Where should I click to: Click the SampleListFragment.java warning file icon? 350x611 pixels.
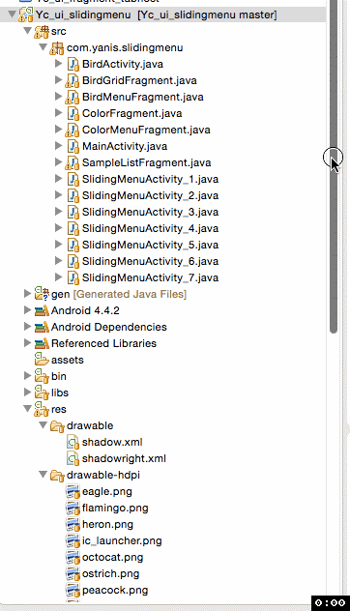pyautogui.click(x=73, y=162)
